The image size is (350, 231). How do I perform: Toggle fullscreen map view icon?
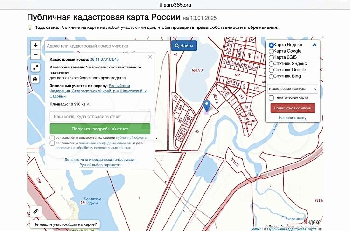(x=35, y=68)
